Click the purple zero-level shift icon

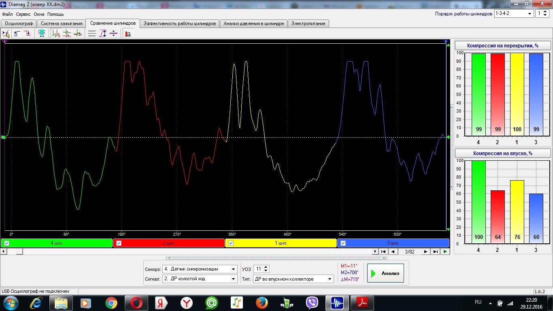(113, 34)
